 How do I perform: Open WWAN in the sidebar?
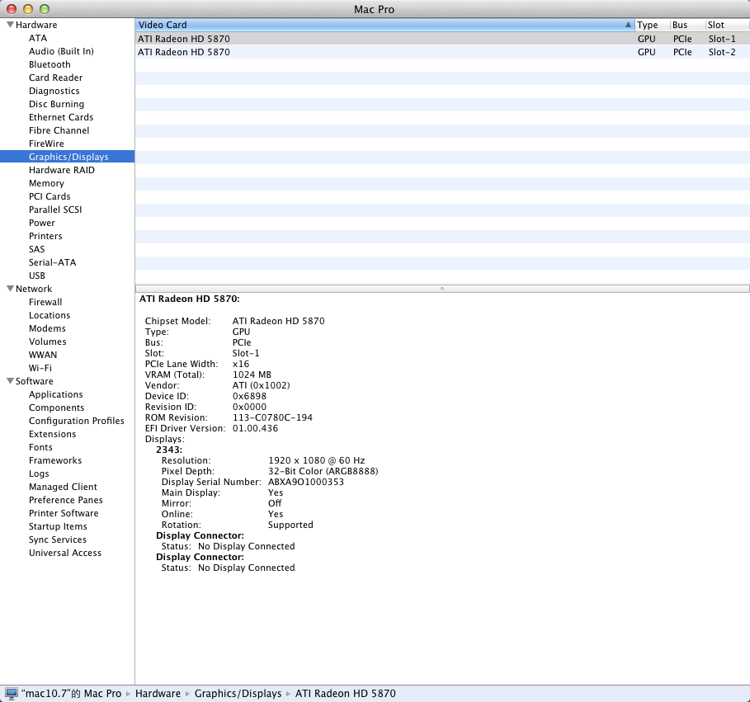pyautogui.click(x=43, y=355)
